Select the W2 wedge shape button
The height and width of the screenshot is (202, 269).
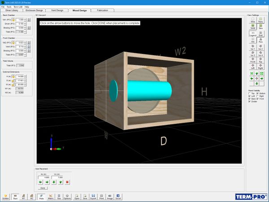coord(31,197)
